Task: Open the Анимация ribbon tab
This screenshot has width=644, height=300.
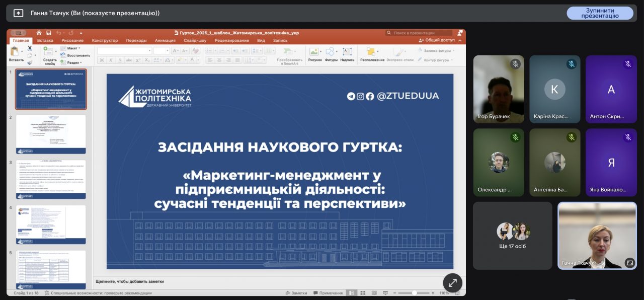Action: pos(165,40)
